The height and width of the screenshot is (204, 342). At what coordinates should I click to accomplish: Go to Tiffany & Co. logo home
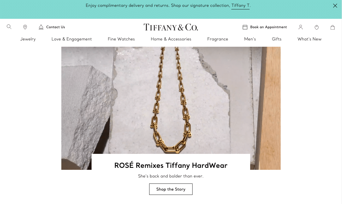coord(171,27)
